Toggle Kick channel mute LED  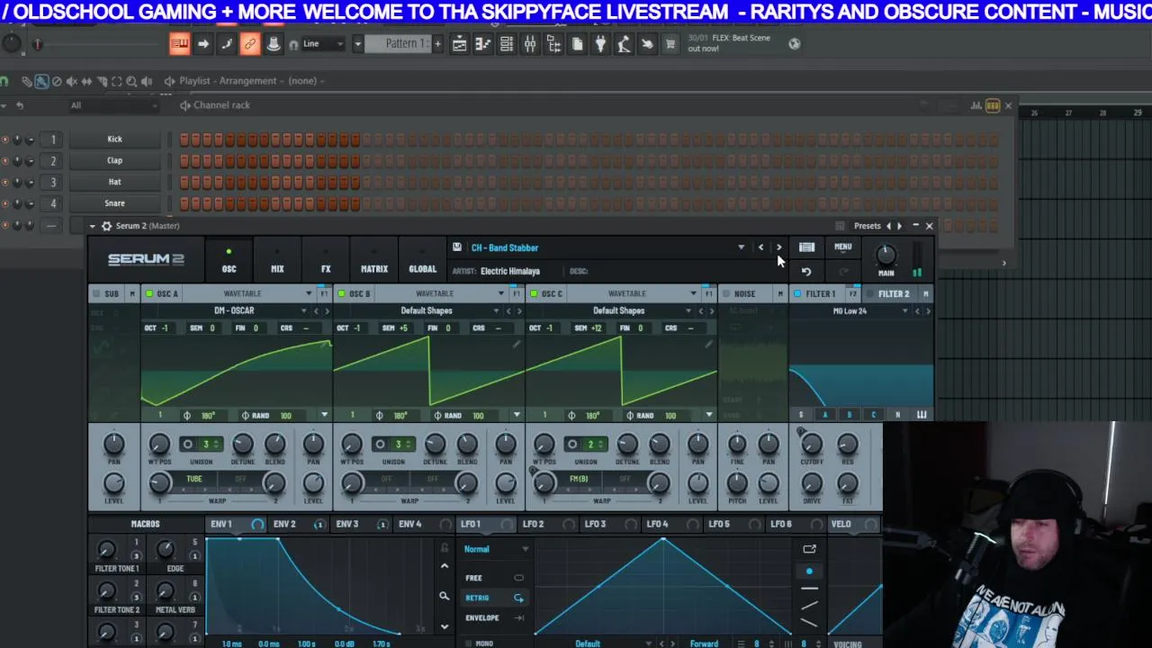pyautogui.click(x=5, y=139)
